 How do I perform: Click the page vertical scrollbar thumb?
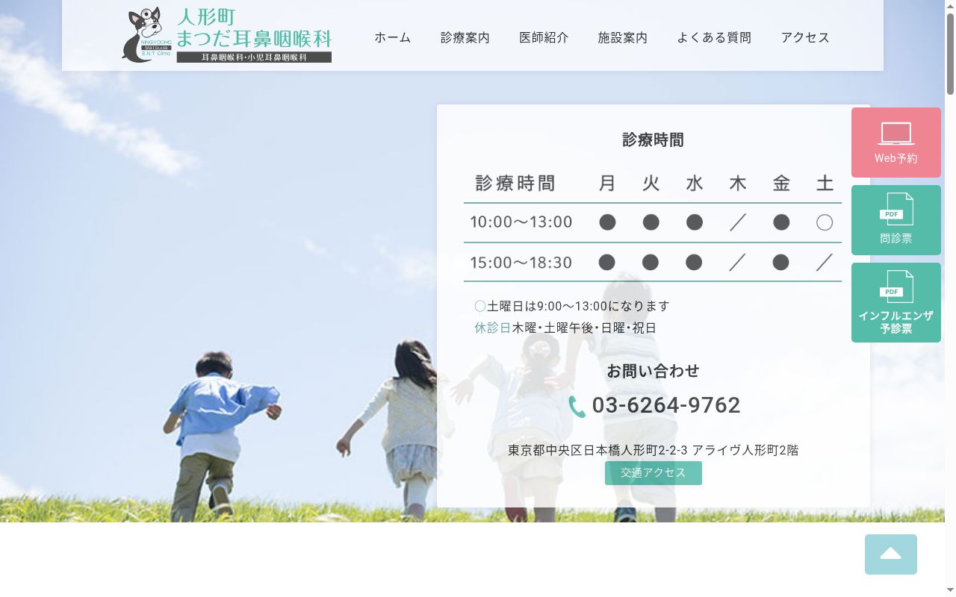(950, 52)
